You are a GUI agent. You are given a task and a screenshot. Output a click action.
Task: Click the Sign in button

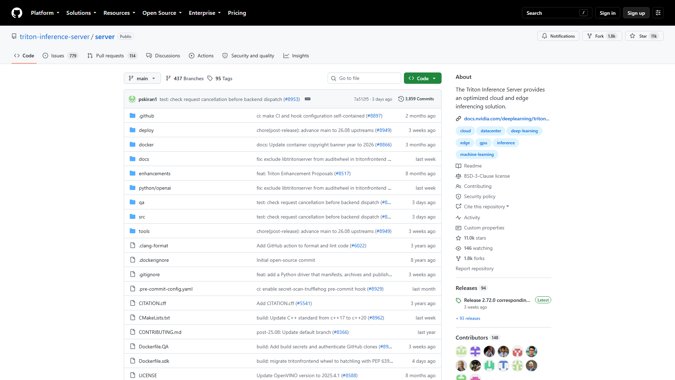tap(607, 13)
